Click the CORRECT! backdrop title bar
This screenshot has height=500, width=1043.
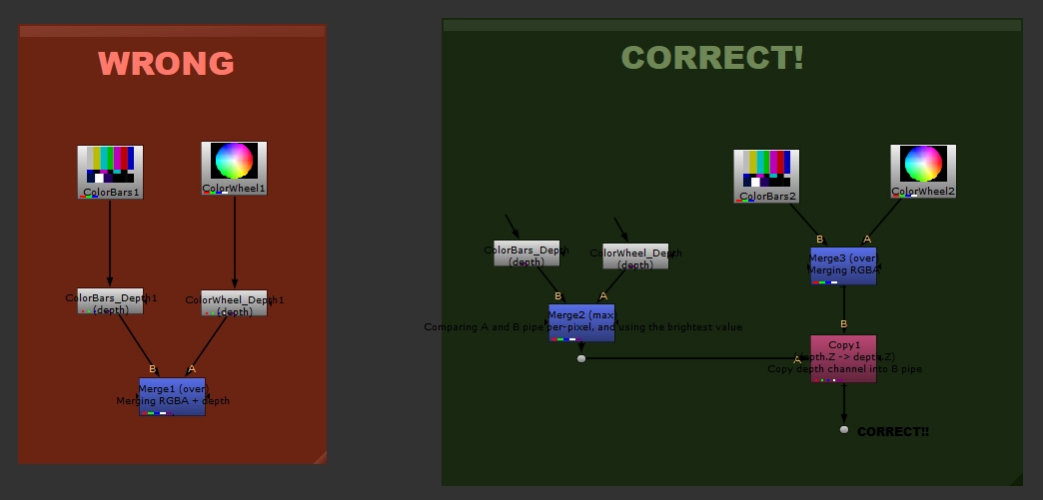pos(731,24)
